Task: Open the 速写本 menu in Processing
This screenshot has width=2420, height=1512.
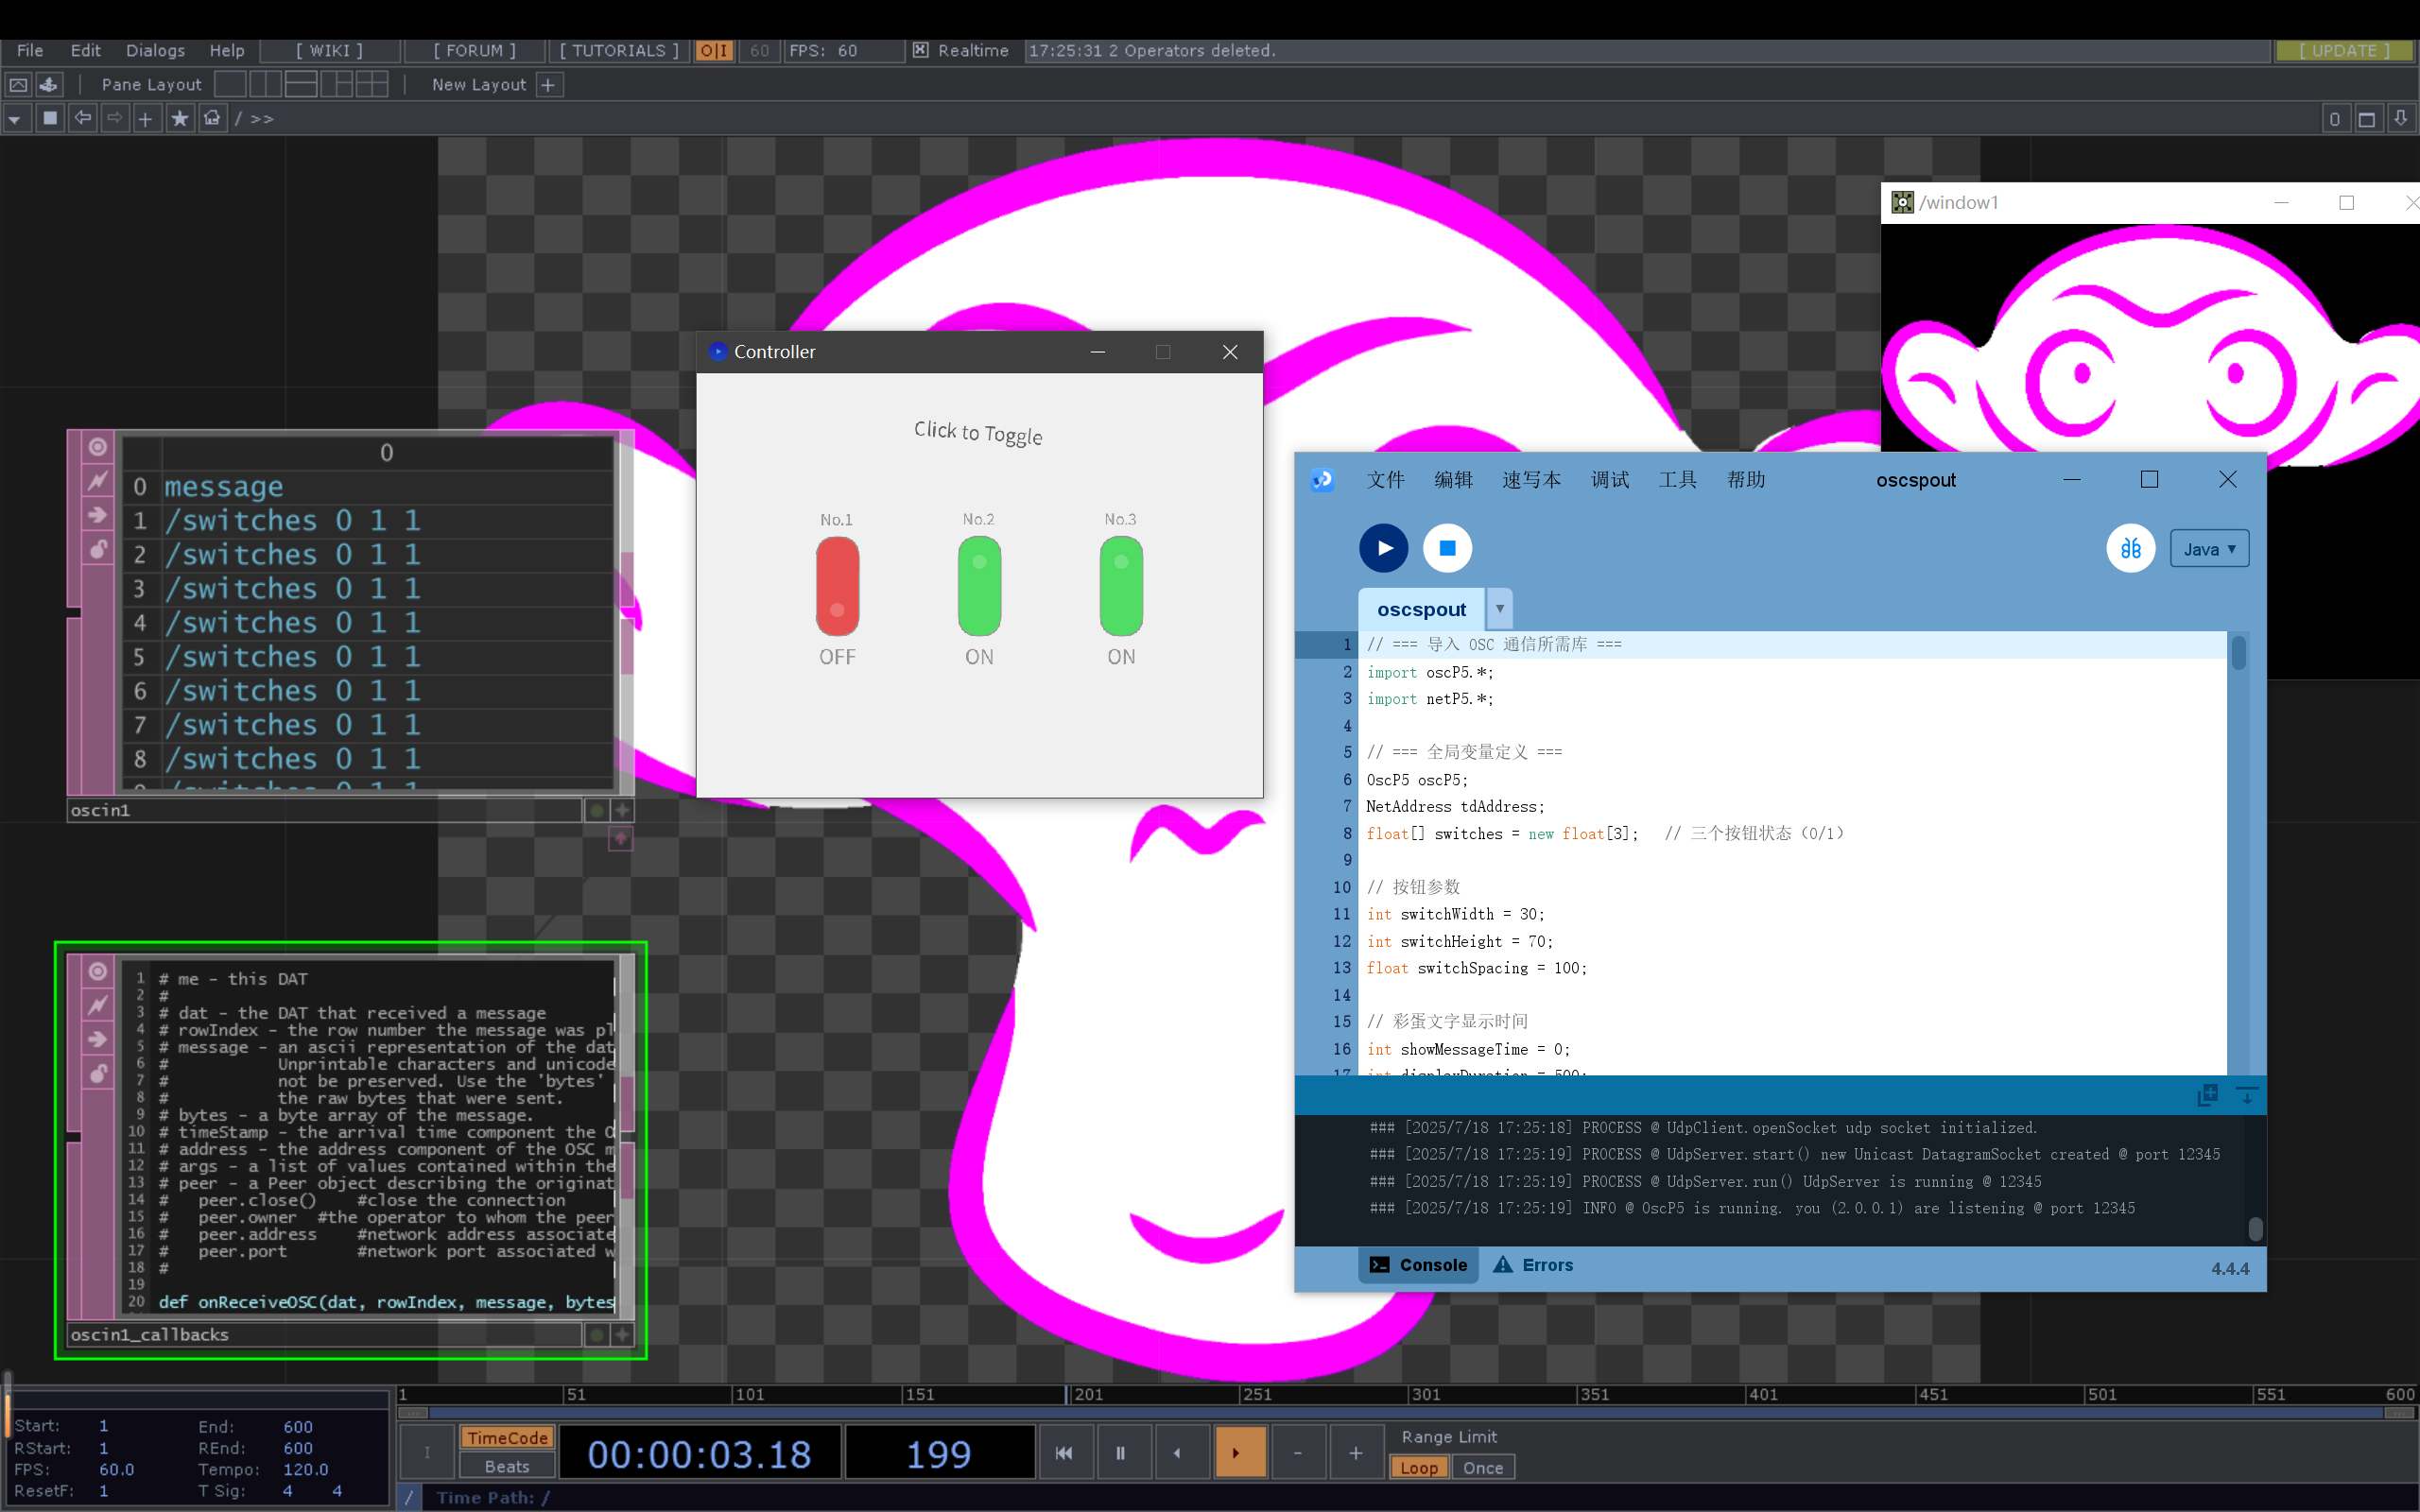Action: [1531, 480]
